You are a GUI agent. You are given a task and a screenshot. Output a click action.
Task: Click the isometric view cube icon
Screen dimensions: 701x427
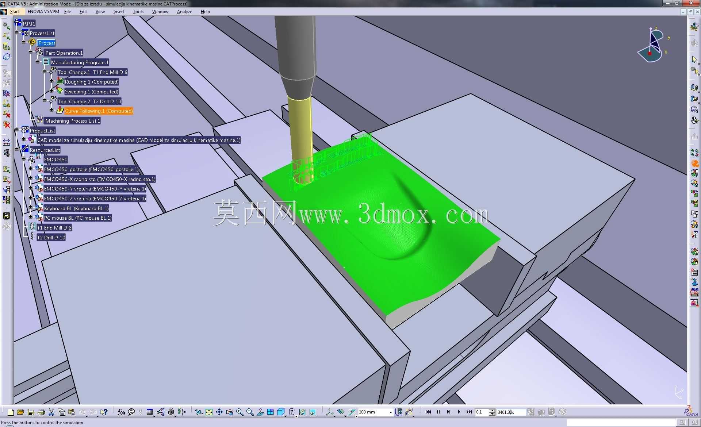[280, 412]
